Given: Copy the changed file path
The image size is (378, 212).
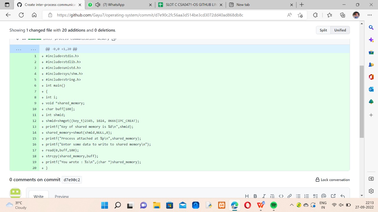Looking at the screenshot, I should 114,39.
